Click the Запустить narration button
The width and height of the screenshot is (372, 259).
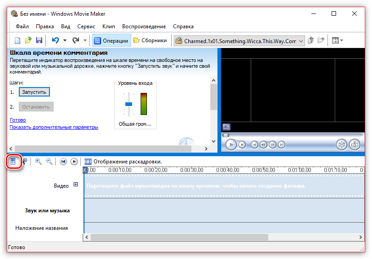coord(34,92)
